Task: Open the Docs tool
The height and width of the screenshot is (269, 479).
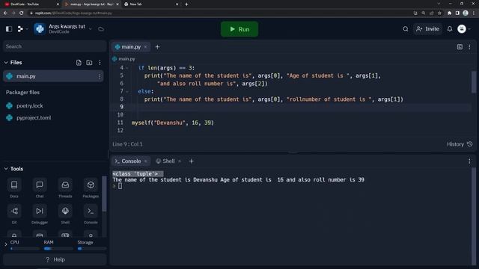Action: coord(14,188)
